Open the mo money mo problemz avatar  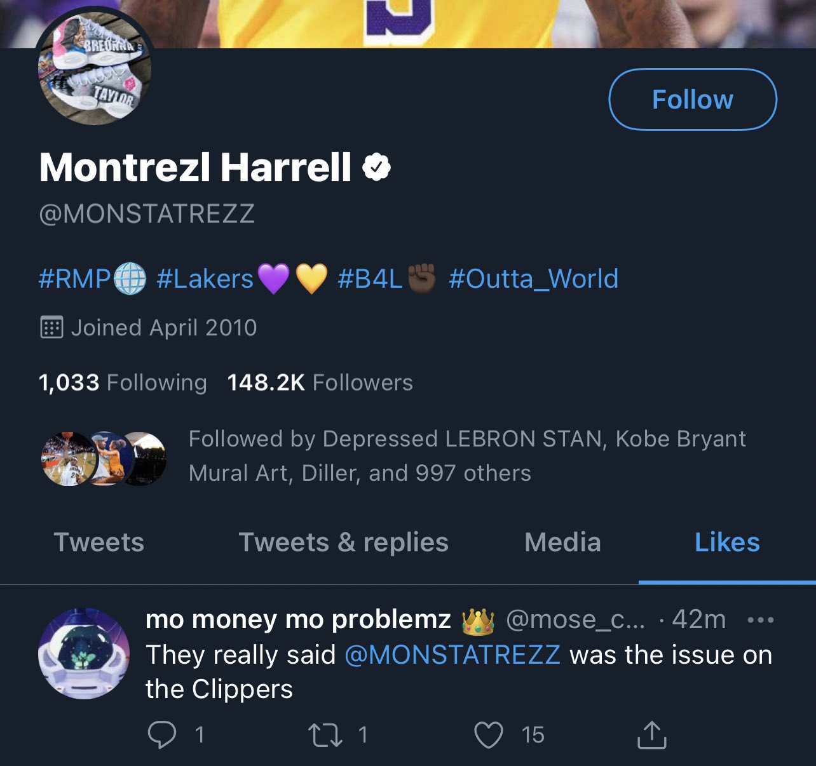(84, 654)
